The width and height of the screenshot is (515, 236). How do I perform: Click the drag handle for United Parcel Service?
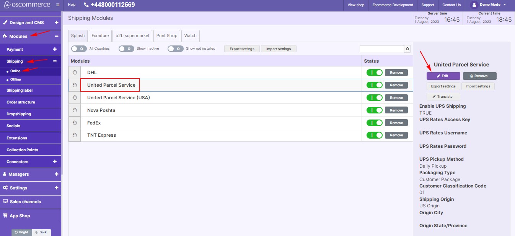[x=75, y=85]
